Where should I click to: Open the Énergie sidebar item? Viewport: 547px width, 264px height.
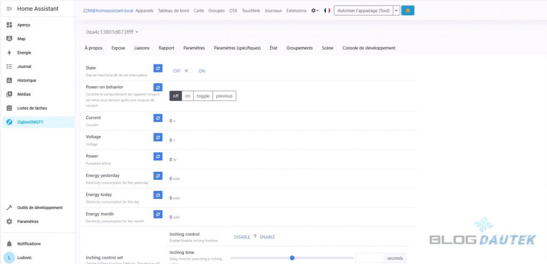coord(24,53)
